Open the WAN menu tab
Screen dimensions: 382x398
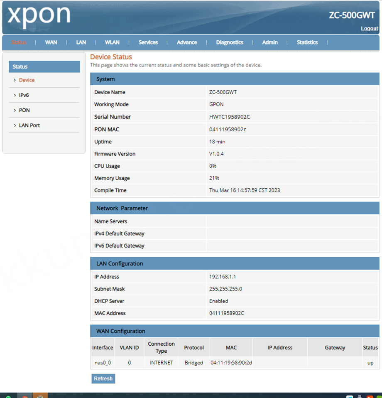(x=51, y=42)
